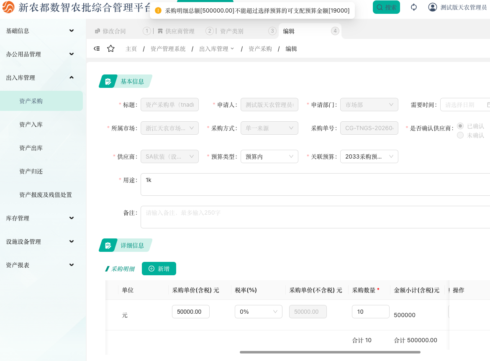
Task: Click the 搜索 button
Action: (386, 7)
